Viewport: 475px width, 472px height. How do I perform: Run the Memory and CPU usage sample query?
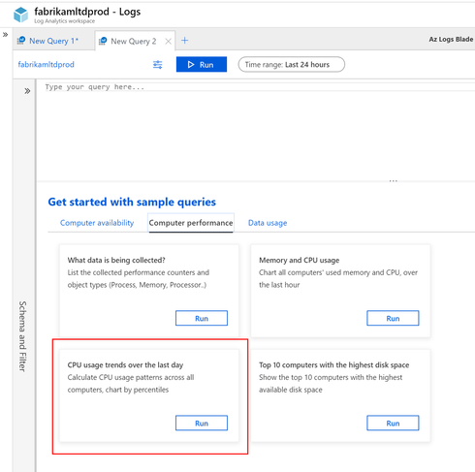pyautogui.click(x=393, y=318)
